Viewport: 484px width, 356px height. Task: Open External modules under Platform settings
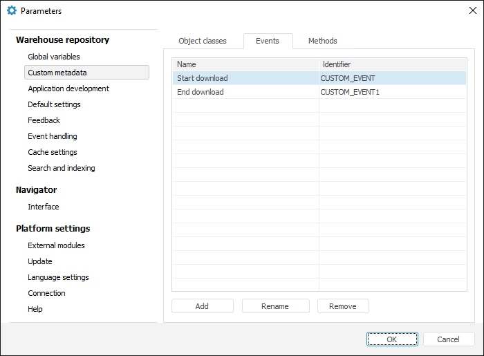[56, 245]
